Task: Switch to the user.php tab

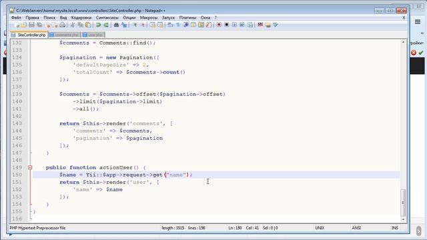Action: coord(93,35)
